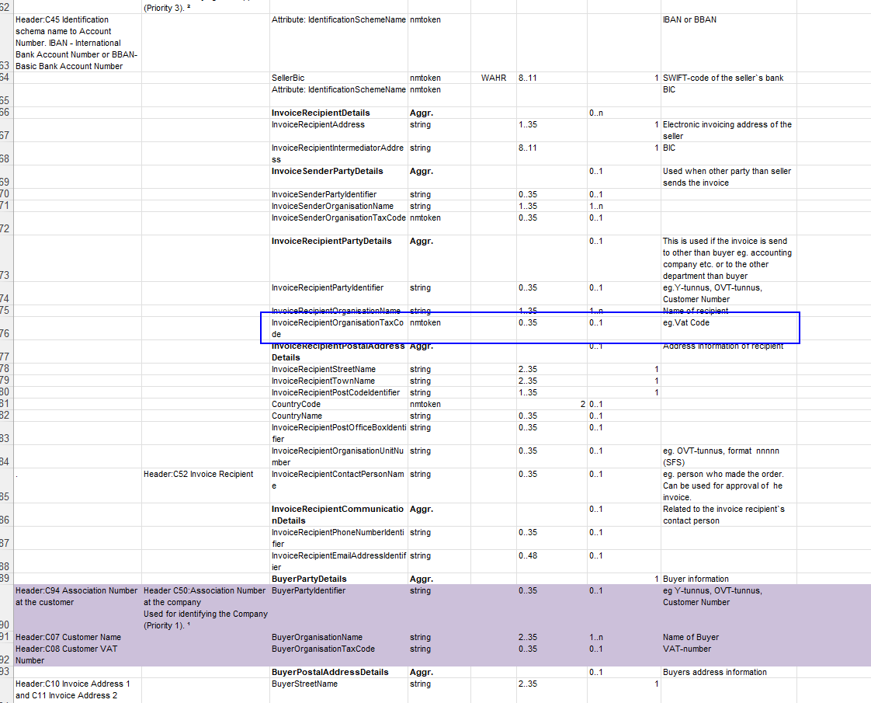871x703 pixels.
Task: Select the InvoiceRecipientPartyDetails cell
Action: pos(338,259)
